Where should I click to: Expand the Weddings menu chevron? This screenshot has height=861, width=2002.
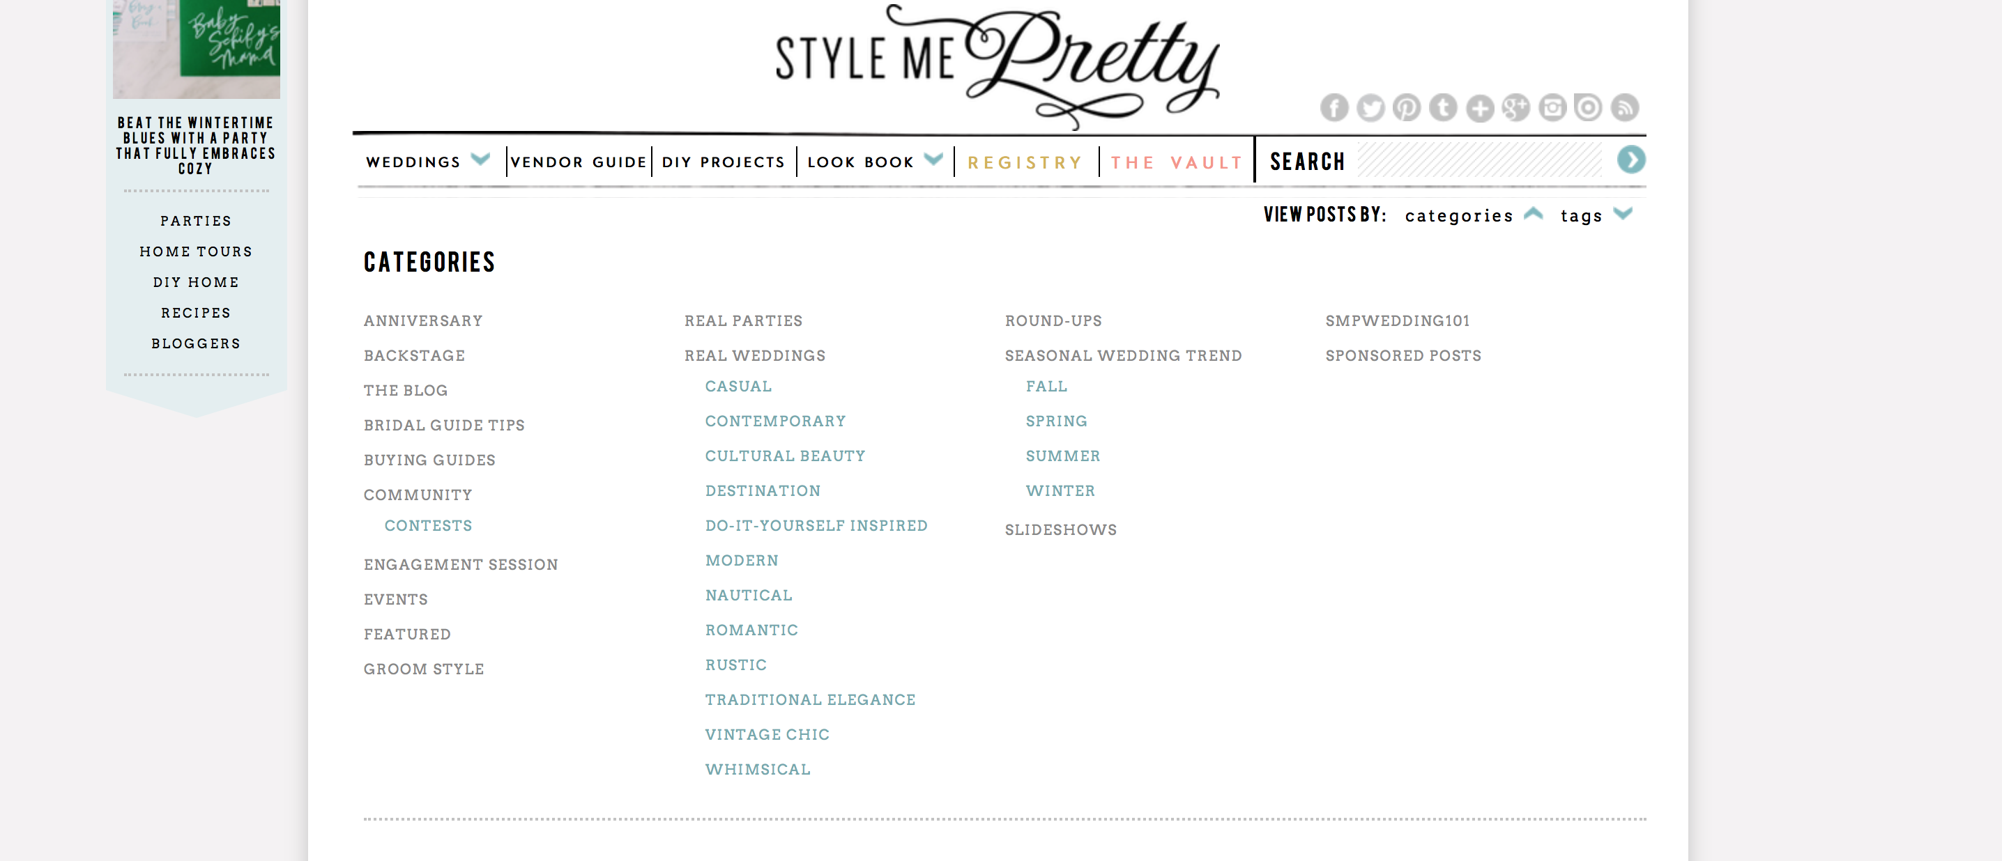481,159
